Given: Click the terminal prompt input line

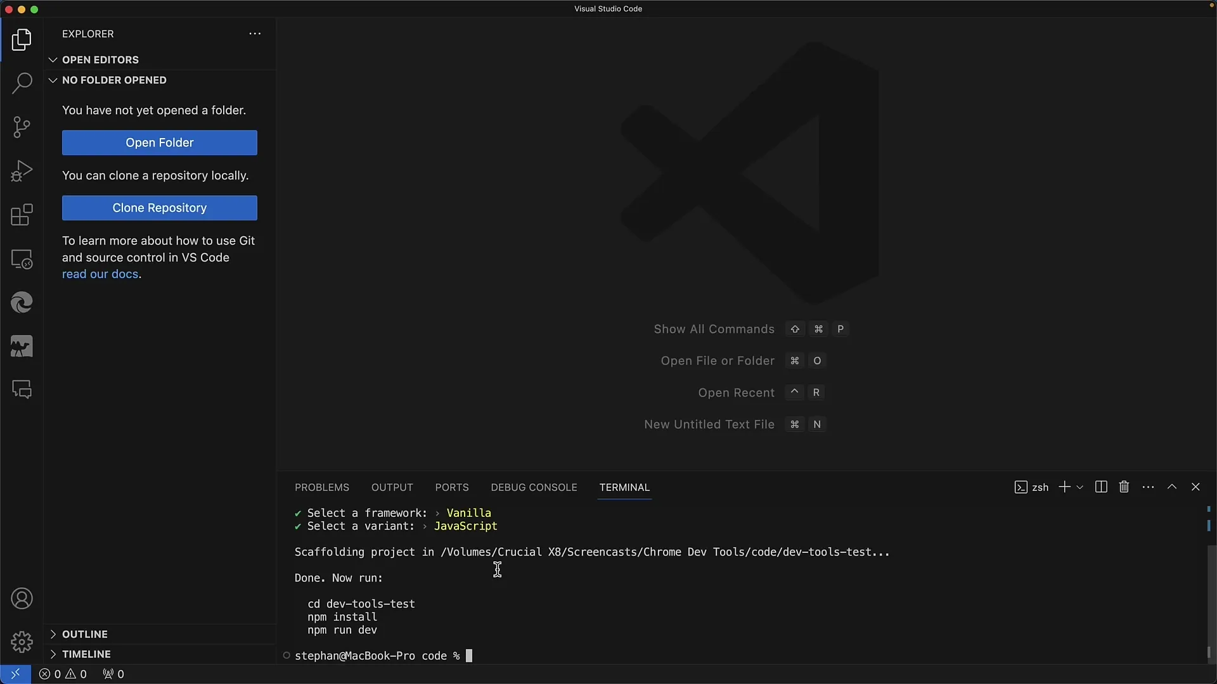Looking at the screenshot, I should [x=383, y=656].
